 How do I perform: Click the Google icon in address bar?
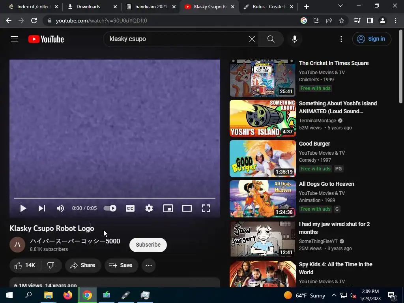(304, 21)
